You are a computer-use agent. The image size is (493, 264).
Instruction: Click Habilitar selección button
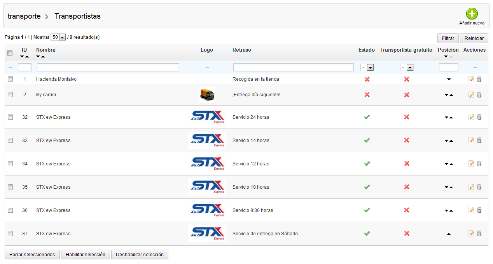pos(86,255)
